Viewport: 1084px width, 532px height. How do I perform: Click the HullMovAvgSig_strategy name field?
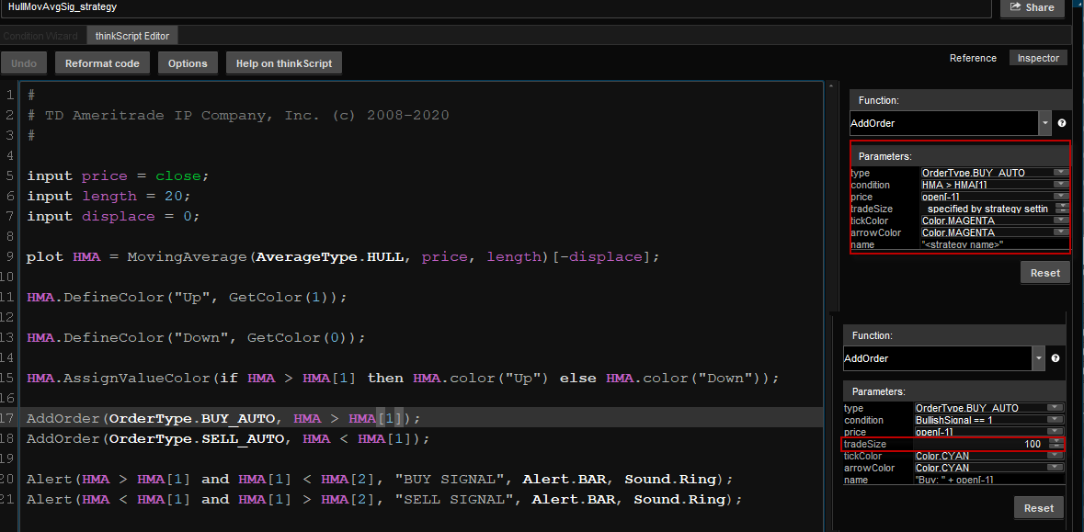pos(496,7)
